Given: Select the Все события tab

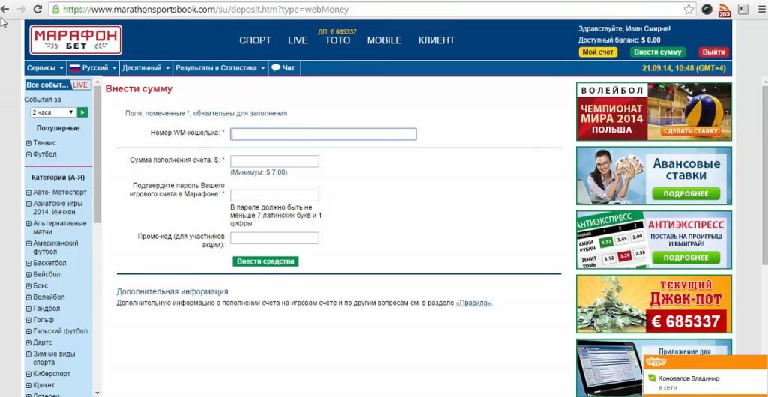Looking at the screenshot, I should pos(48,85).
